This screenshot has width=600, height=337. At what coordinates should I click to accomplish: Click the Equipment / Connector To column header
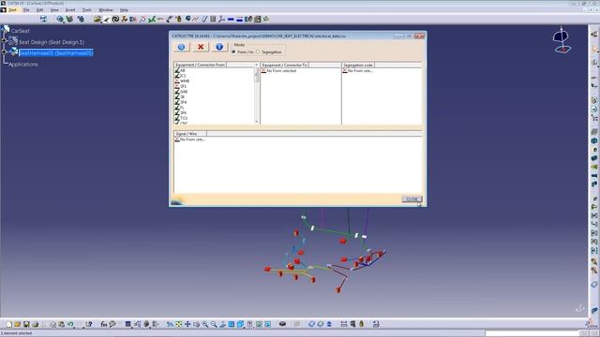coord(284,65)
